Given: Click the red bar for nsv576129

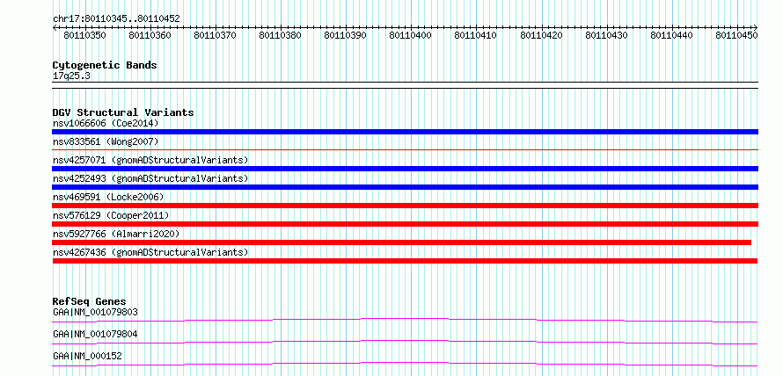Looking at the screenshot, I should tap(405, 224).
